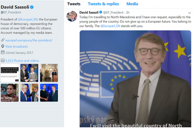
Task: Switch to the Tweets tab
Action: [74, 4]
